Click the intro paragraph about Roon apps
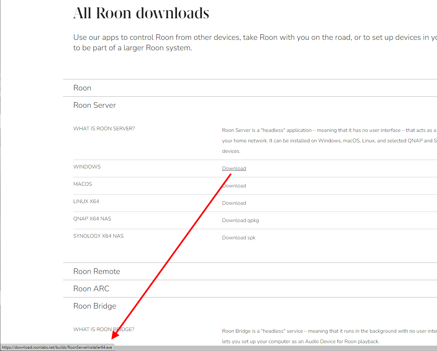 point(255,42)
